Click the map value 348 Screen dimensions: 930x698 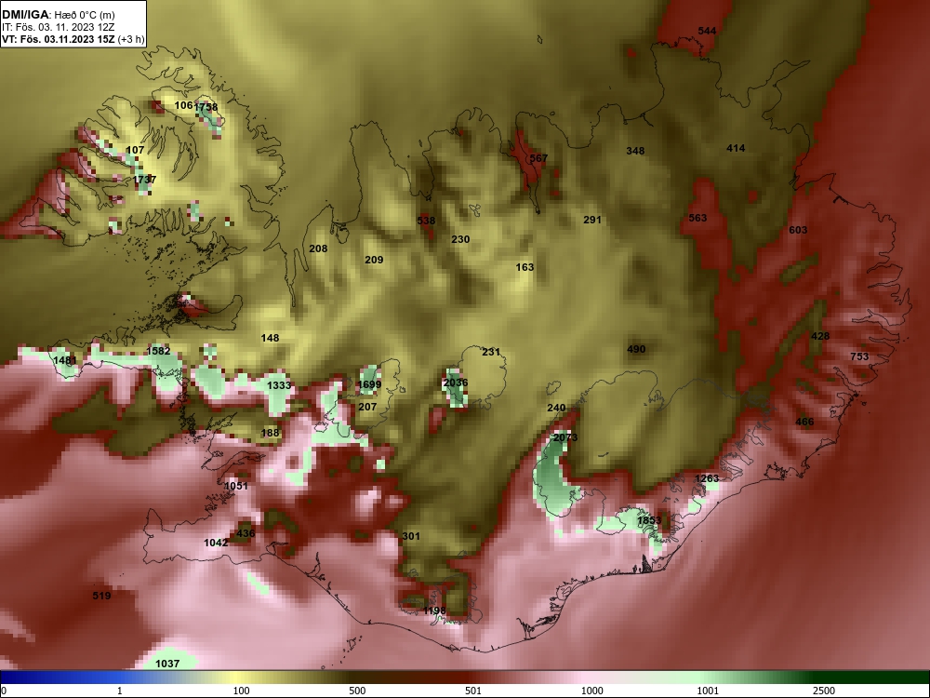[635, 151]
